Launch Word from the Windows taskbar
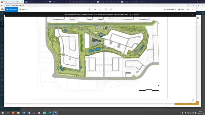Image resolution: width=205 pixels, height=115 pixels. click(x=29, y=113)
